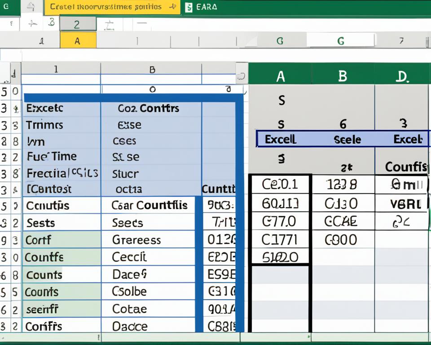
Task: Click the 'VGRL' cell
Action: point(401,203)
